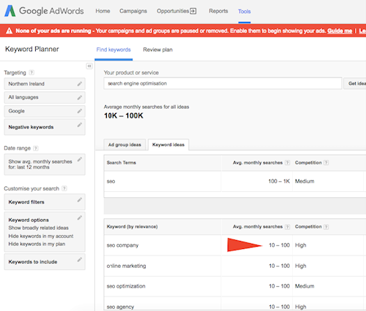Edit Google network pencil icon

click(80, 111)
